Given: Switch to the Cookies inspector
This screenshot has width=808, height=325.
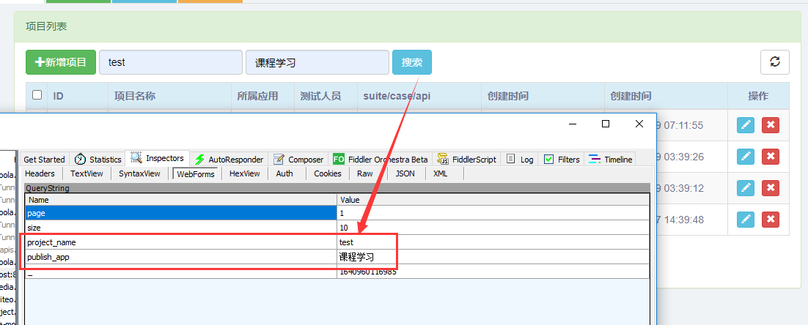Looking at the screenshot, I should click(328, 173).
